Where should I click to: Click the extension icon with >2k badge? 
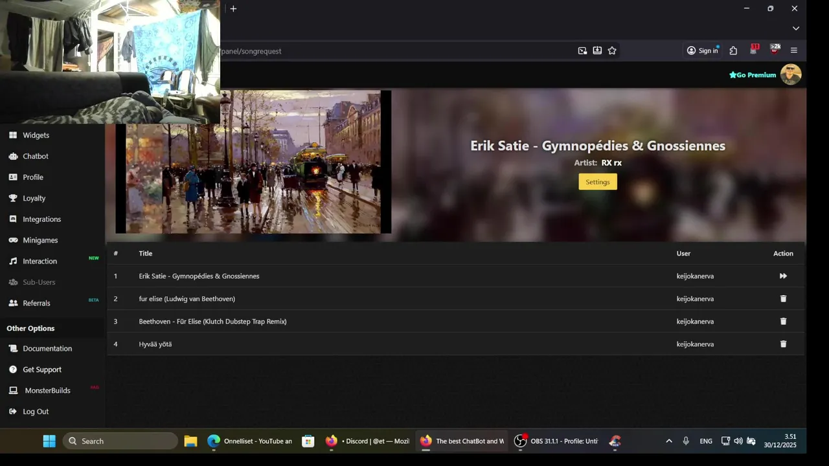[x=775, y=50]
